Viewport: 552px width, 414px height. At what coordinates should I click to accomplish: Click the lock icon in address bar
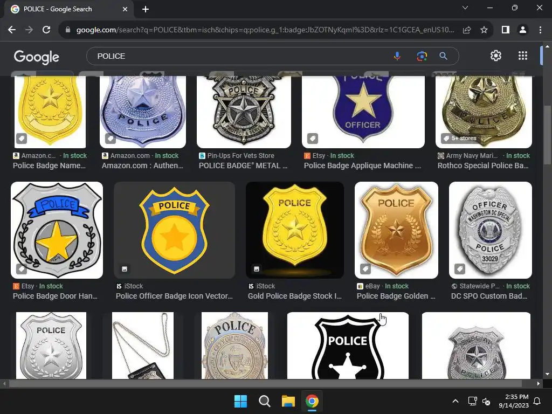pos(68,30)
